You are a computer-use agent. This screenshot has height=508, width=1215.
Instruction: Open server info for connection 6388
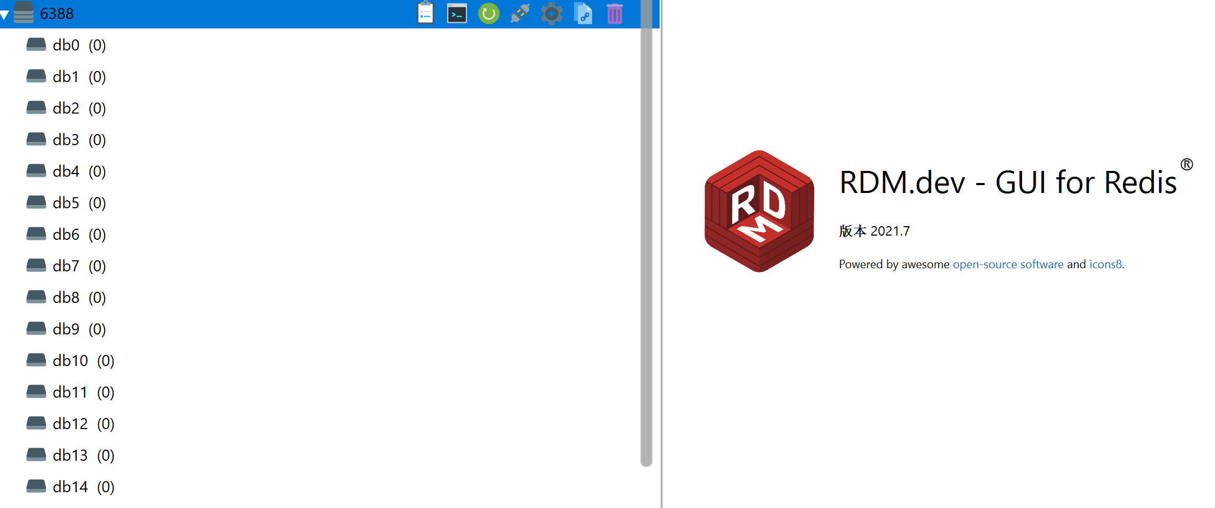pyautogui.click(x=426, y=13)
